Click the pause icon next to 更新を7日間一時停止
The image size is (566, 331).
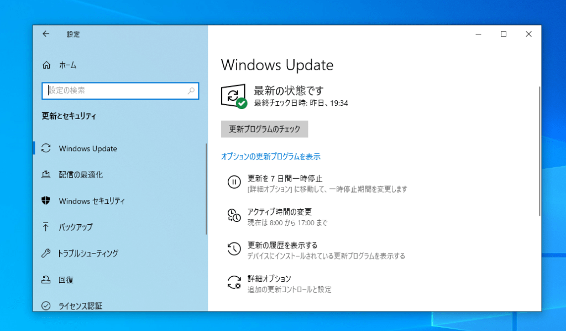click(x=233, y=183)
